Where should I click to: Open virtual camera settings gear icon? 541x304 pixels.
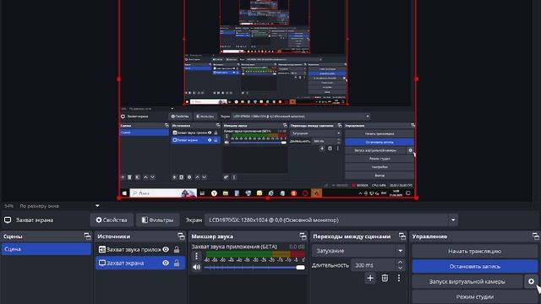(531, 281)
